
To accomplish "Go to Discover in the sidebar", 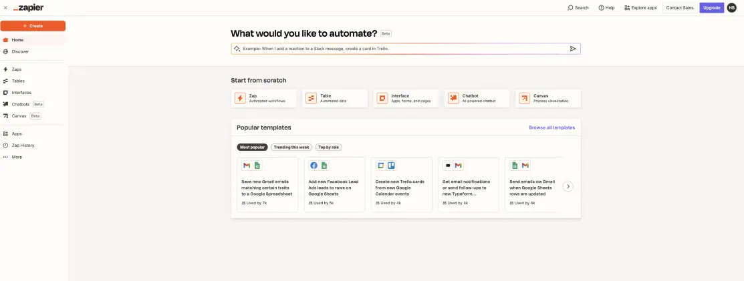I will tap(20, 51).
